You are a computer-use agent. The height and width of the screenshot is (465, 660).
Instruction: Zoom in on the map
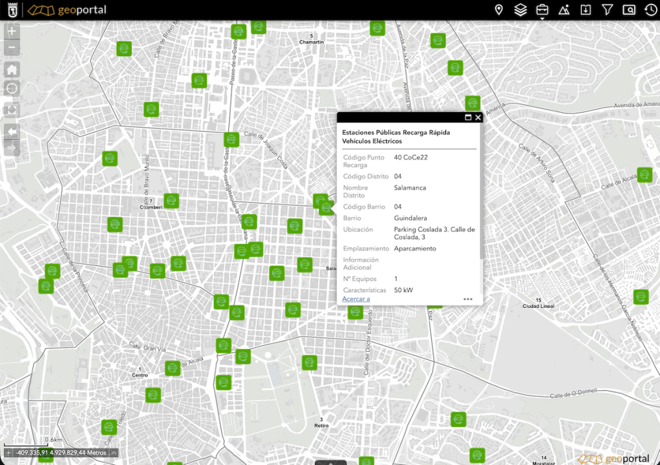click(x=12, y=31)
